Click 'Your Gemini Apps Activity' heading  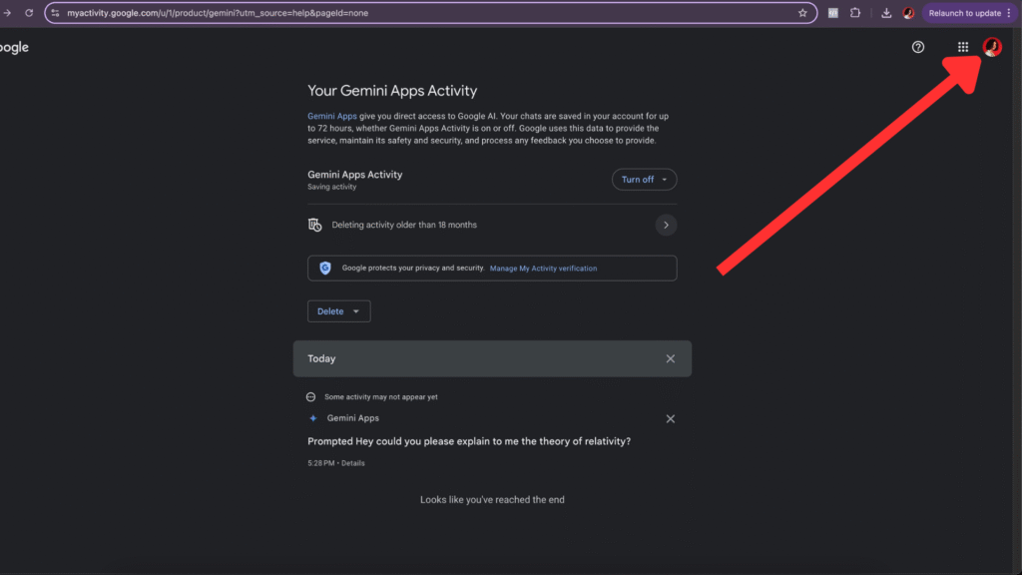[x=392, y=91]
